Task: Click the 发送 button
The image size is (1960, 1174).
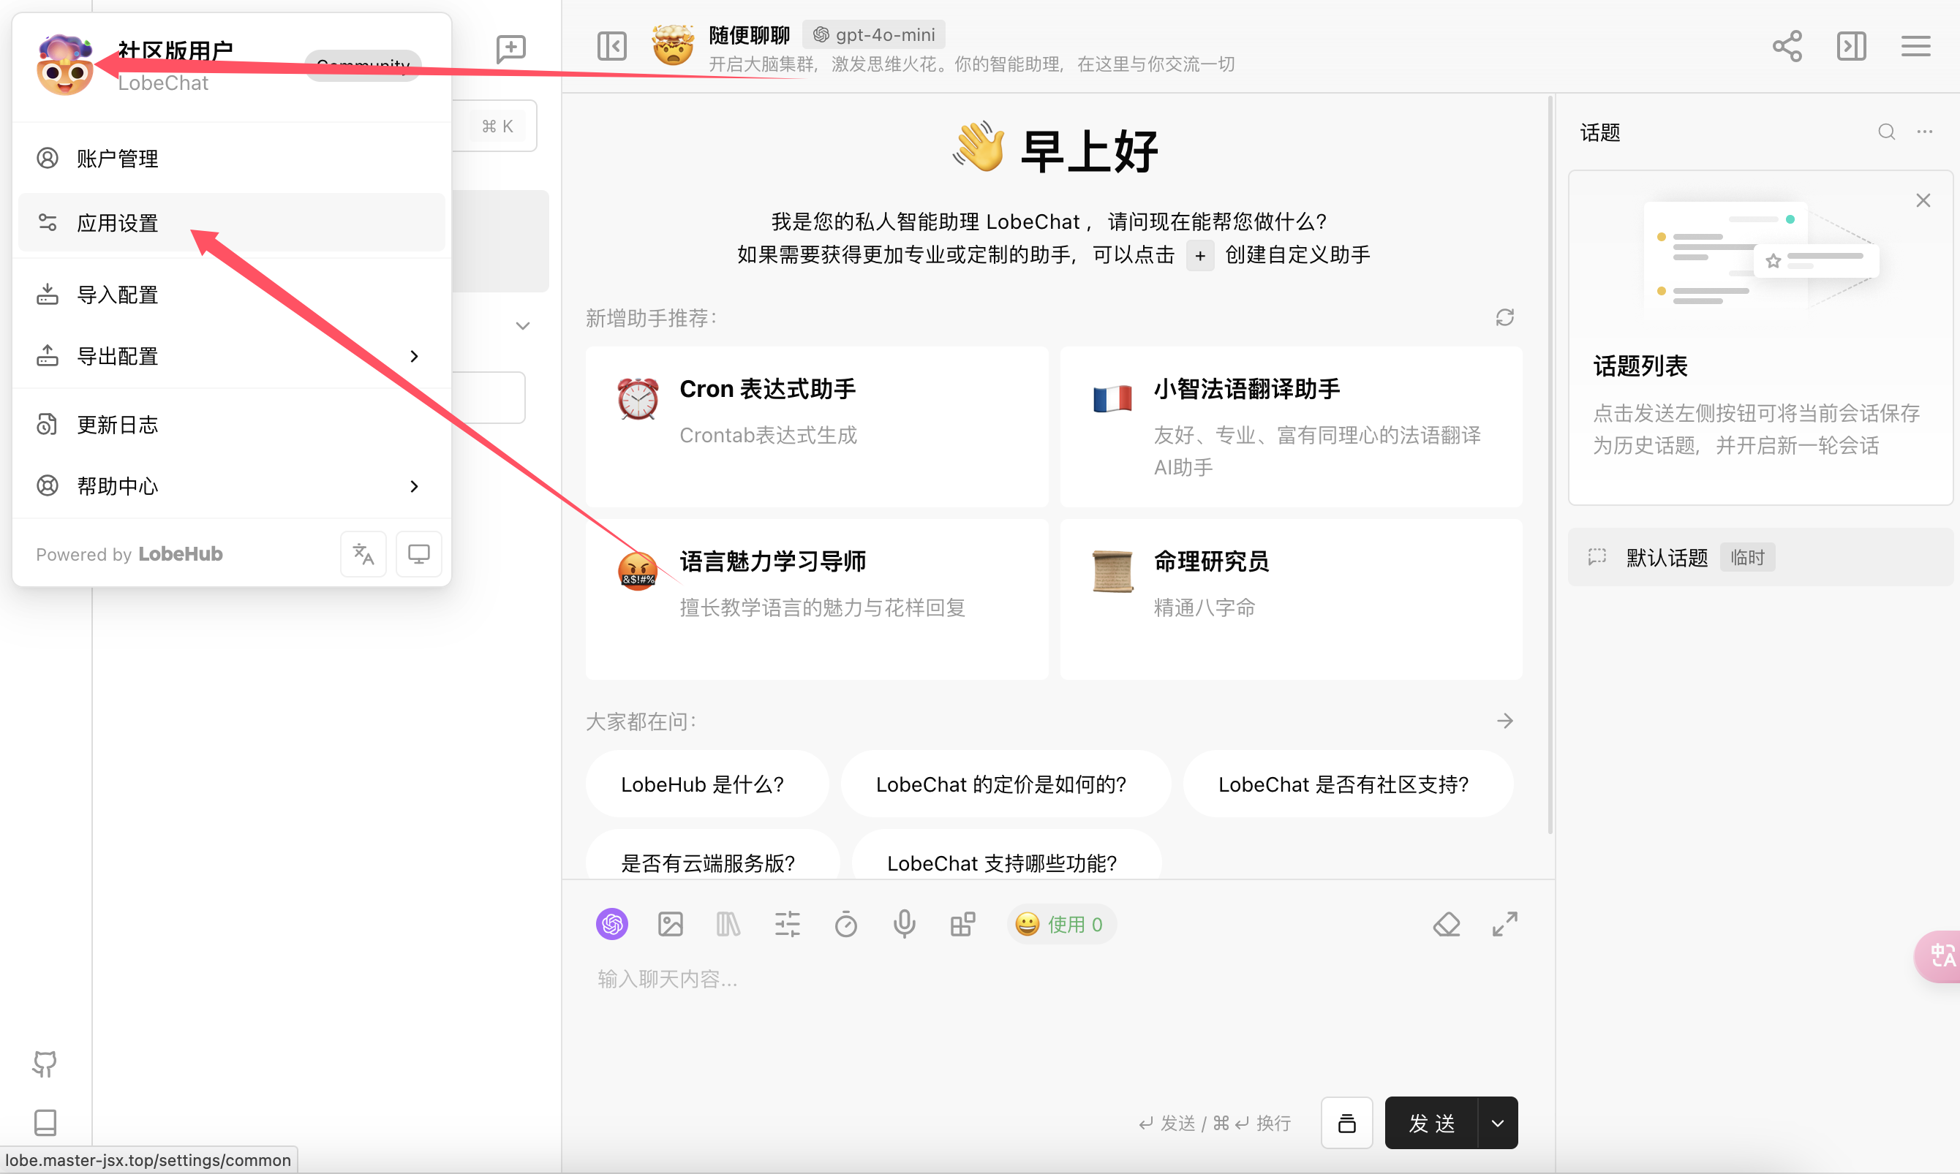Action: 1431,1123
